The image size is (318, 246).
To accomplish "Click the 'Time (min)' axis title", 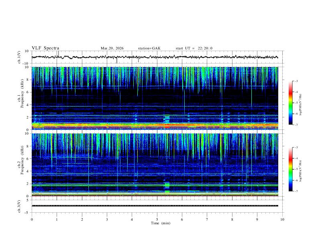I will [x=161, y=223].
